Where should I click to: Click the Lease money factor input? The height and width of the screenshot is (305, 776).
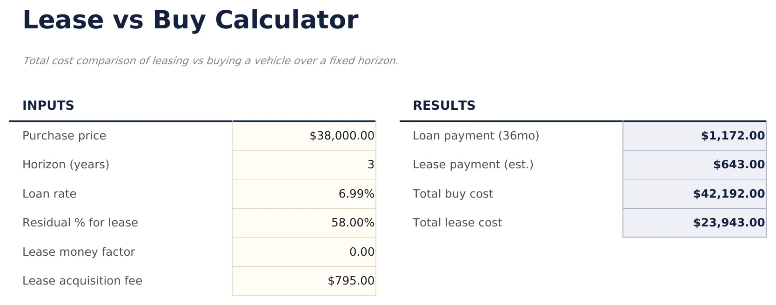[x=304, y=252]
